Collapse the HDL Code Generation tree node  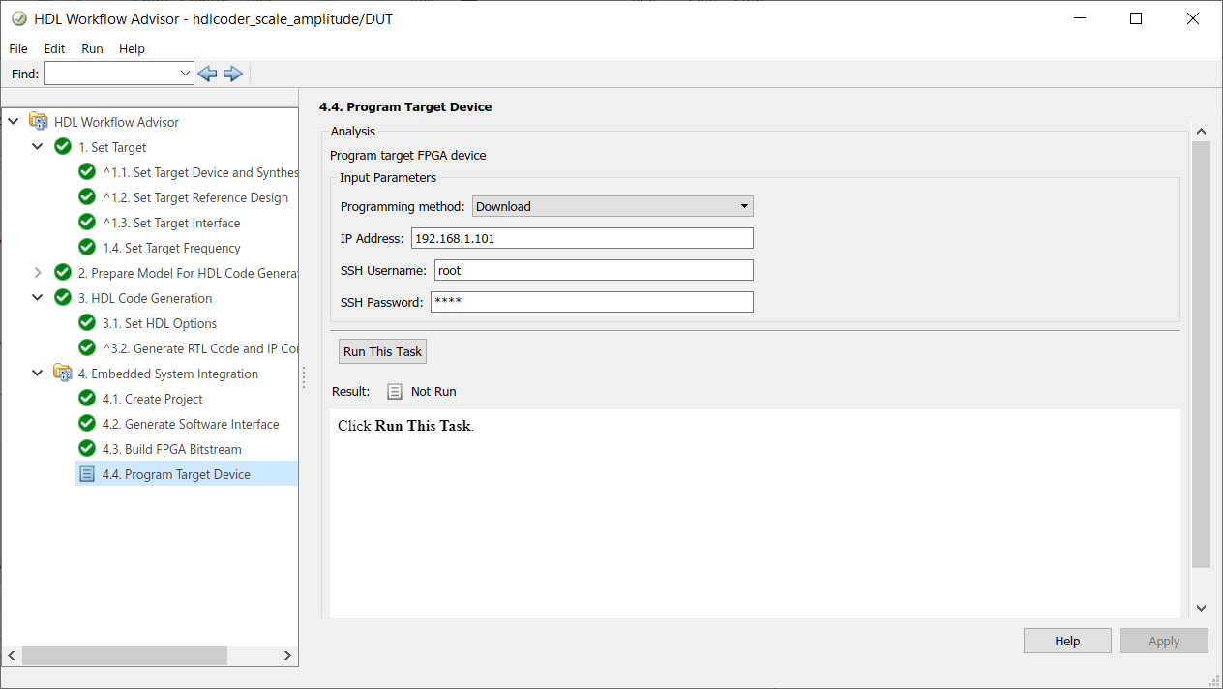(x=38, y=298)
